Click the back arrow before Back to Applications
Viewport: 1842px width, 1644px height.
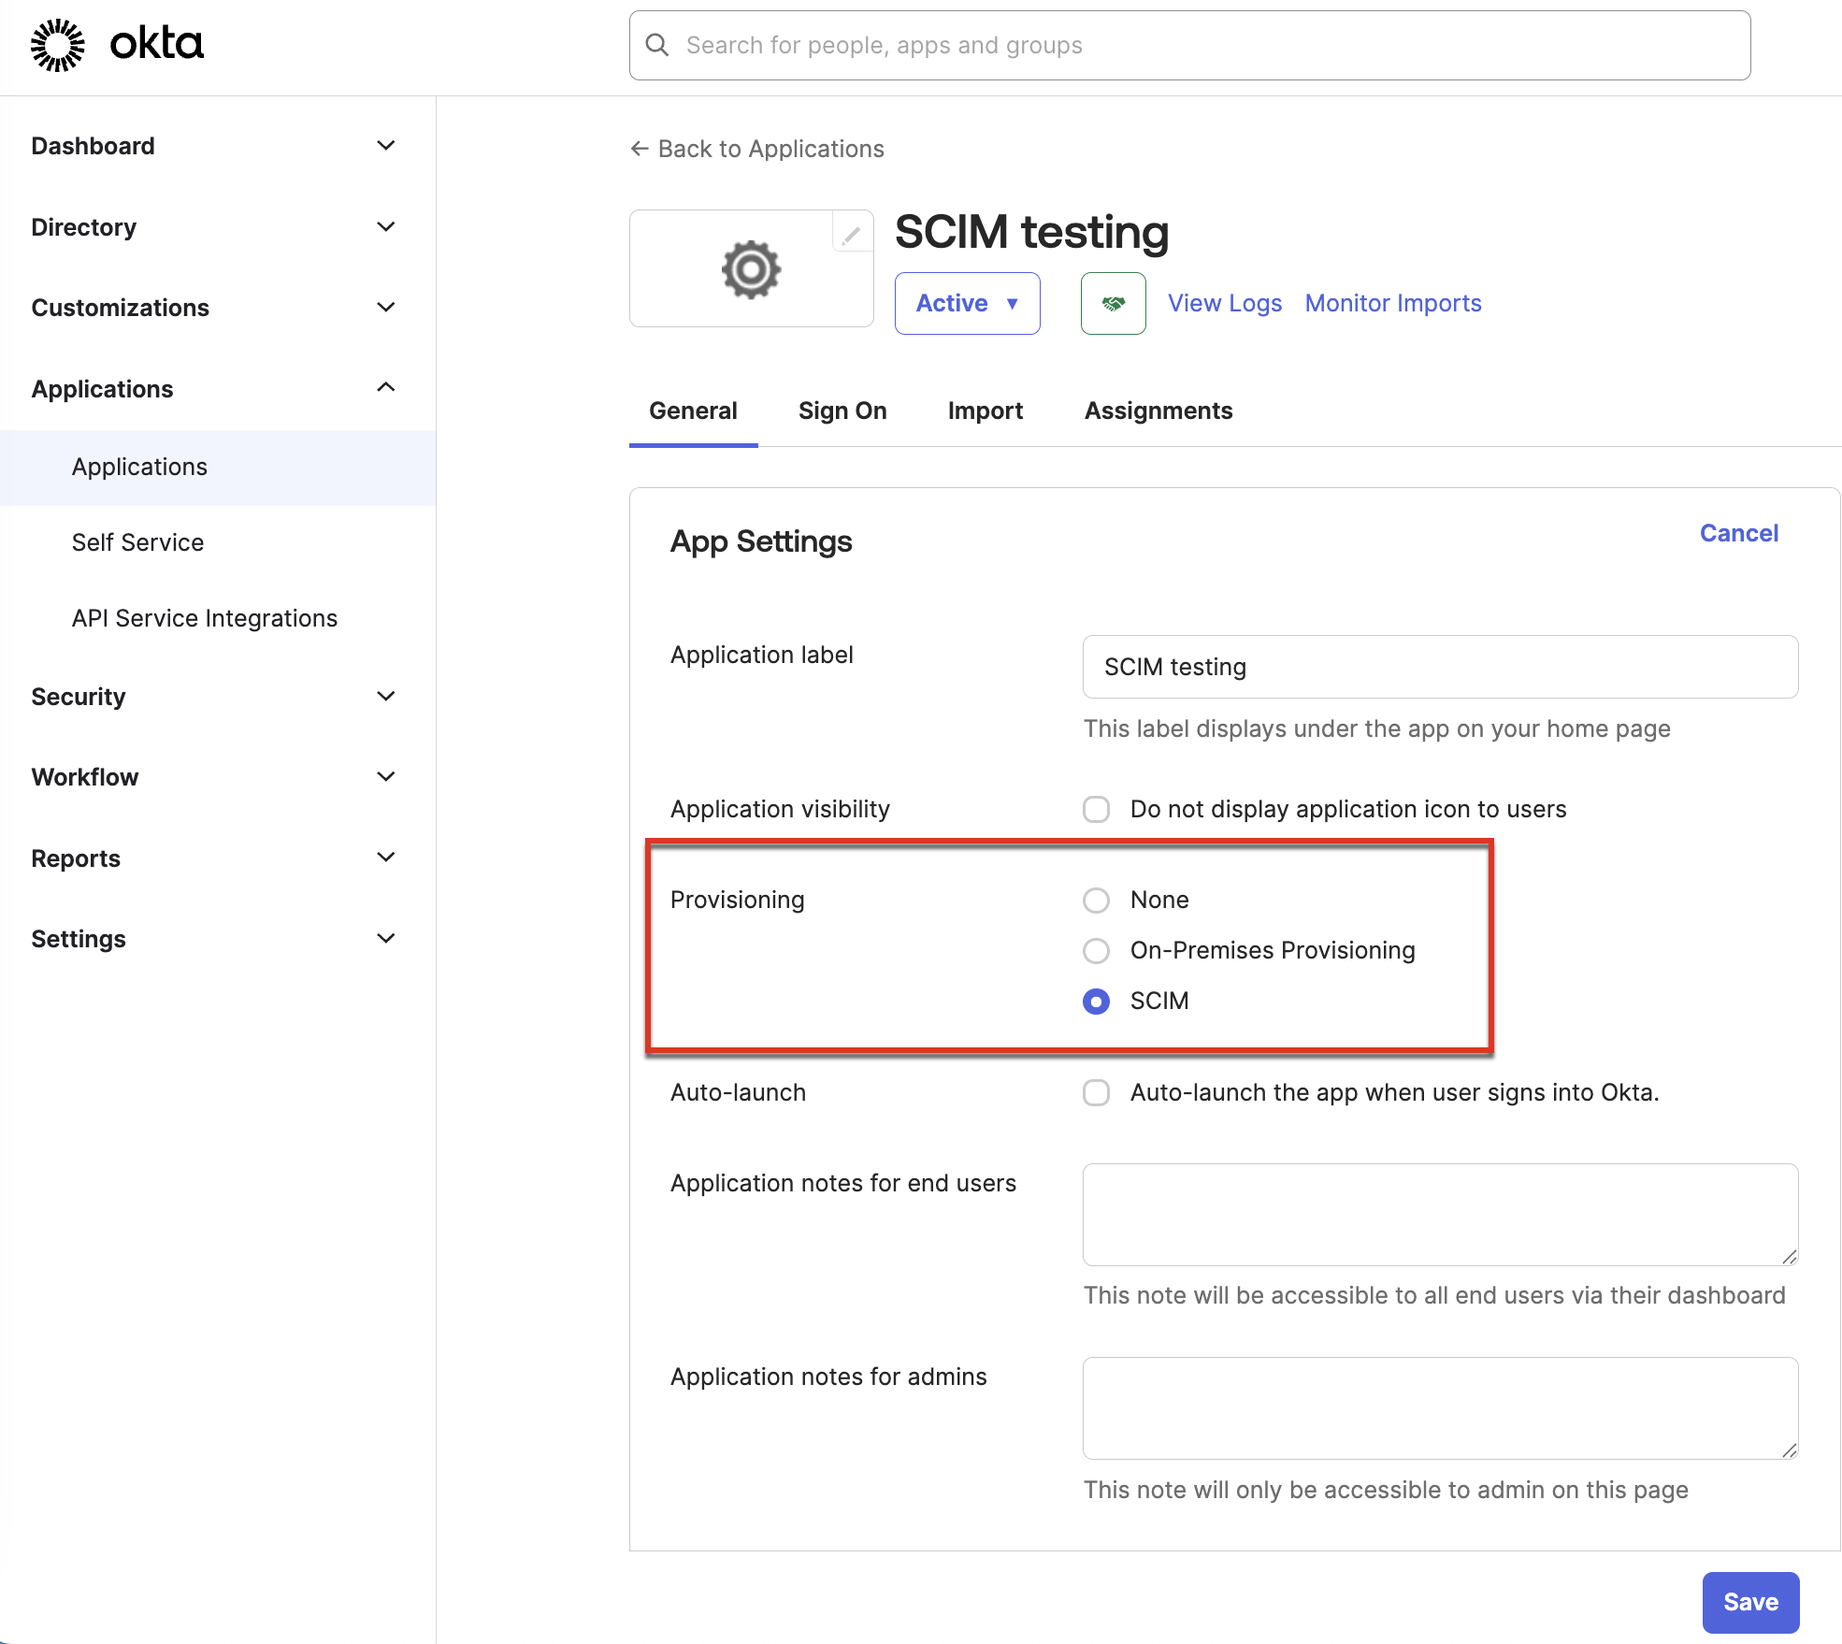[638, 148]
